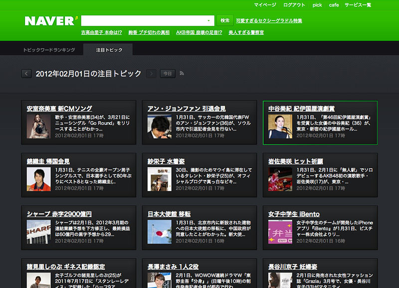This screenshot has height=288, width=399.
Task: Click ログアウト in top navigation
Action: pyautogui.click(x=294, y=5)
